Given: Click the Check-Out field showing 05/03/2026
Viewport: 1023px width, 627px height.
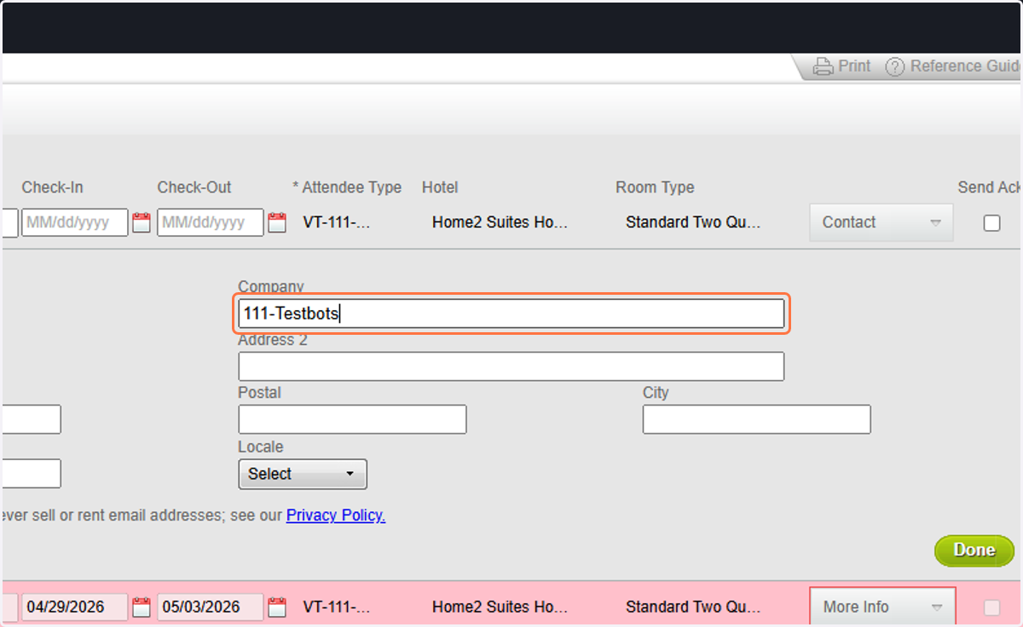Looking at the screenshot, I should point(211,607).
